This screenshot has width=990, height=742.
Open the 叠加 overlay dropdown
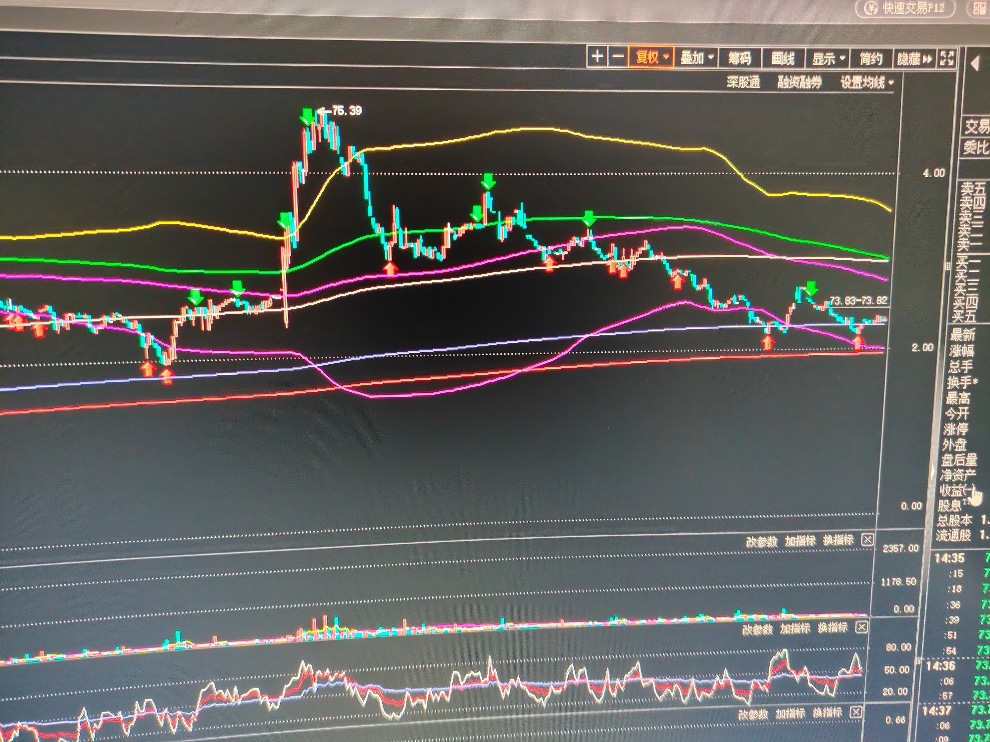pyautogui.click(x=696, y=58)
